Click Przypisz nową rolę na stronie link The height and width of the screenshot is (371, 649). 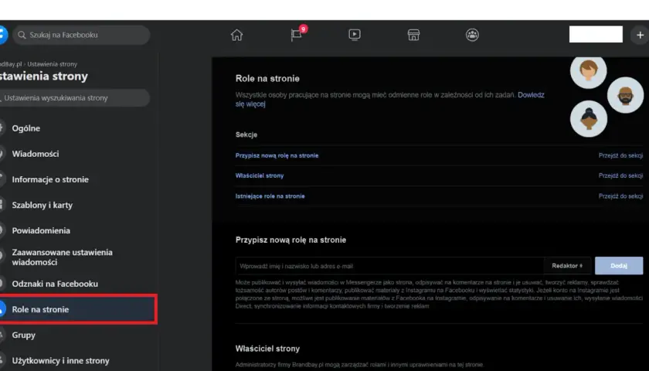pos(277,155)
